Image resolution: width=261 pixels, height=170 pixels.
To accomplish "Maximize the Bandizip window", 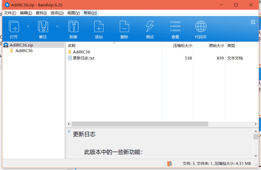I will coord(236,5).
